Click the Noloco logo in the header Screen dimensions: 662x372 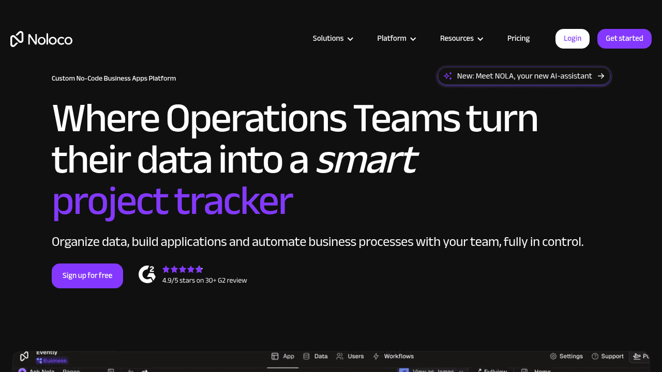(x=41, y=39)
